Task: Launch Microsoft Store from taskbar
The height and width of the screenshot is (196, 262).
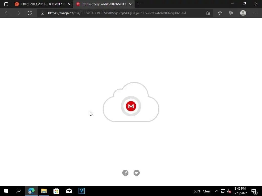Action: pyautogui.click(x=57, y=191)
